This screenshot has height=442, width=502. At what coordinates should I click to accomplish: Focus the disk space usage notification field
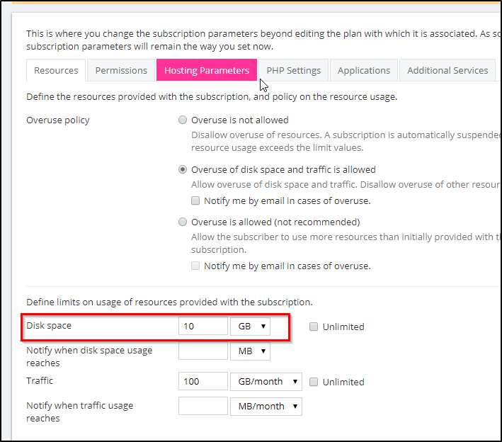202,351
